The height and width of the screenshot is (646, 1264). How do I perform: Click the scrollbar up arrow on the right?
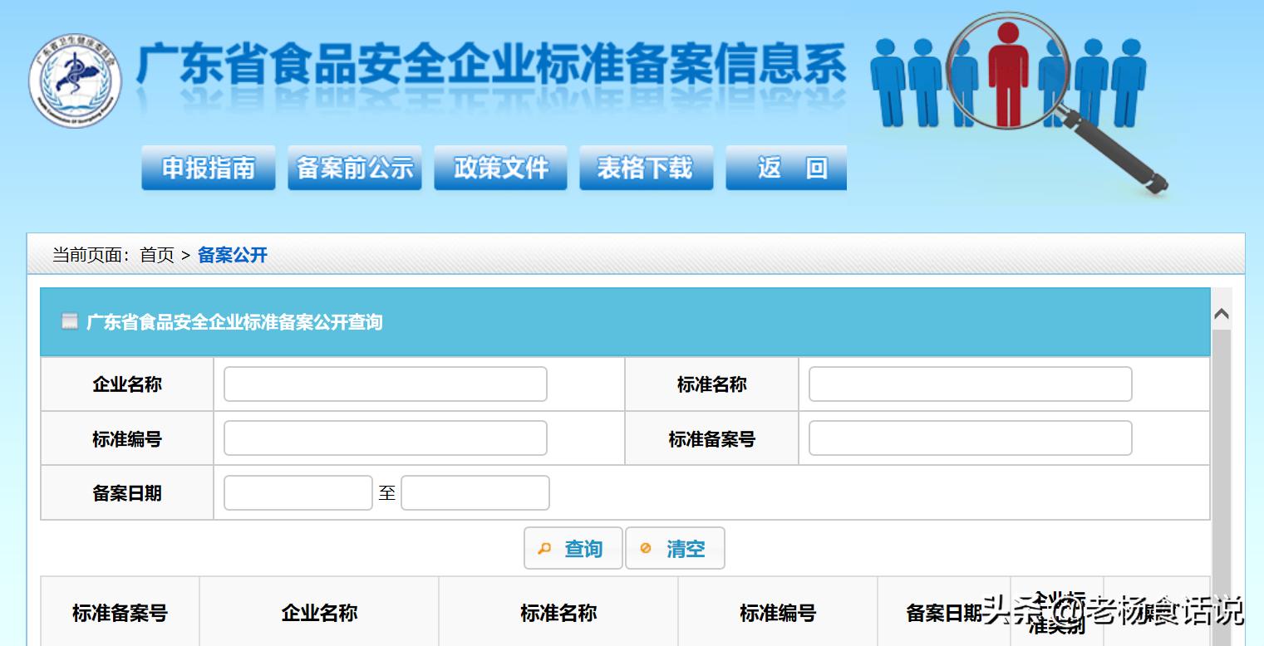coord(1221,314)
